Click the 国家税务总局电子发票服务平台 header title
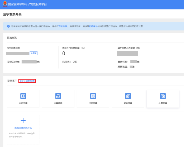The image size is (184, 147). point(27,4)
